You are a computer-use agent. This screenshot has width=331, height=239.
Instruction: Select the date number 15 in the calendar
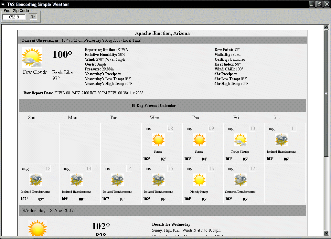tap(170, 169)
